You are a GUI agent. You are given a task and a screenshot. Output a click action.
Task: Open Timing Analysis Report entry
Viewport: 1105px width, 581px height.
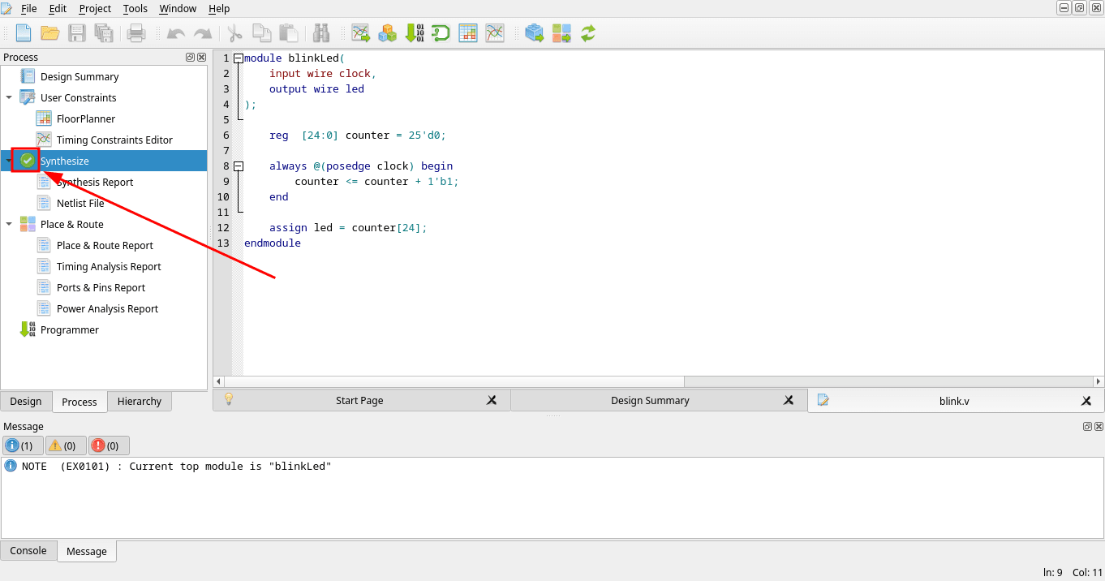pyautogui.click(x=109, y=266)
